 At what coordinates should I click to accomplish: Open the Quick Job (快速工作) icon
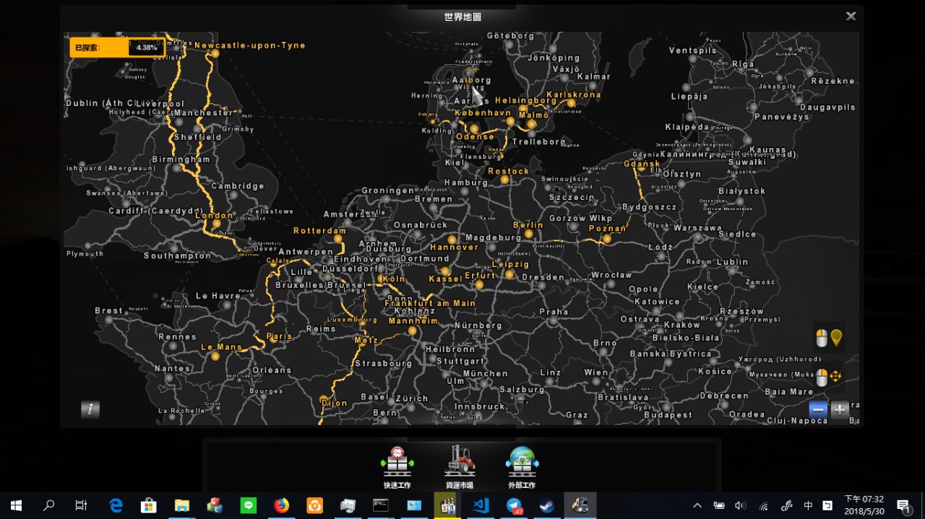point(397,462)
